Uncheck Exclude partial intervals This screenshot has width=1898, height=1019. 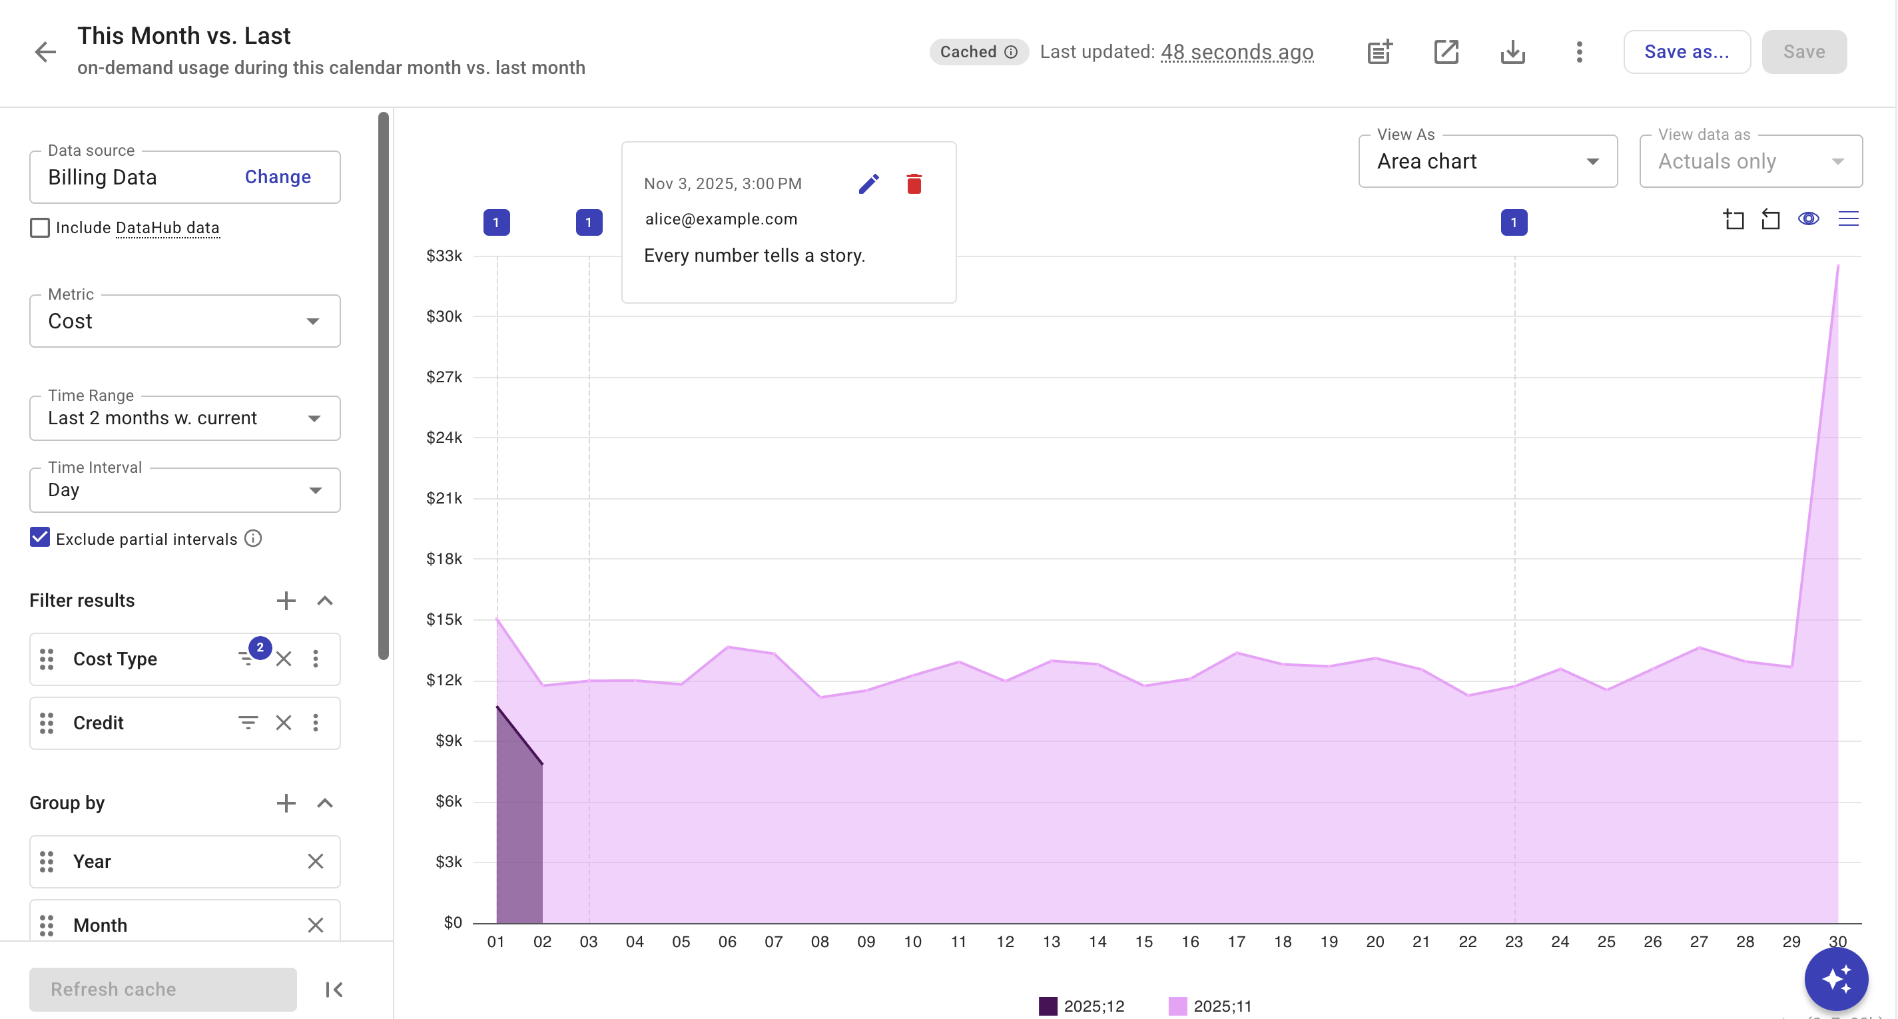coord(40,538)
